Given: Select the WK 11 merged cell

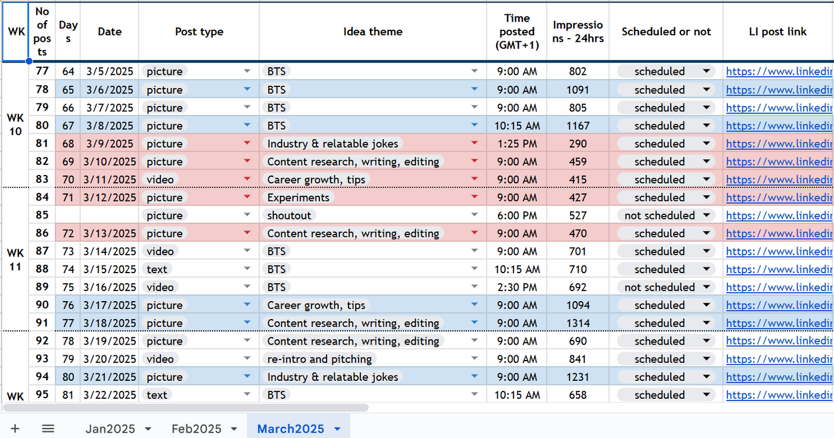Looking at the screenshot, I should tap(15, 260).
